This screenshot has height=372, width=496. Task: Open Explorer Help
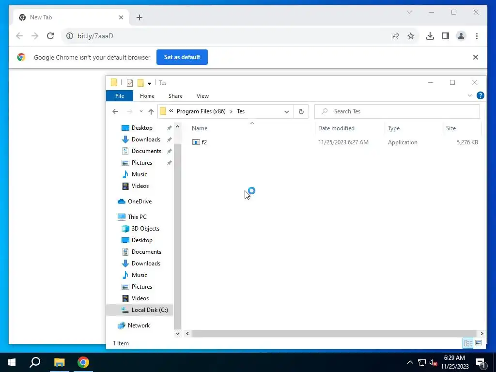(x=480, y=95)
